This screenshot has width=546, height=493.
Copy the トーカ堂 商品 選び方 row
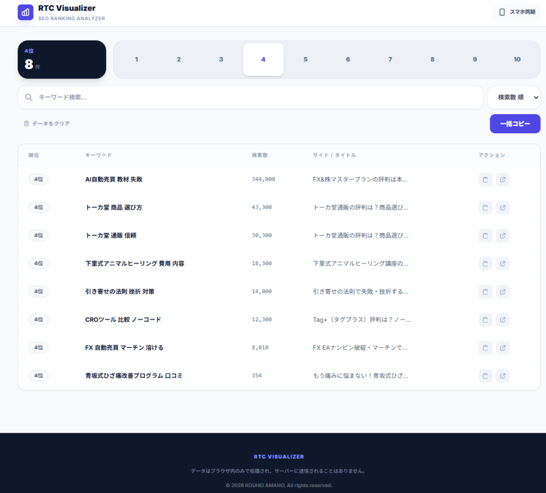(485, 208)
